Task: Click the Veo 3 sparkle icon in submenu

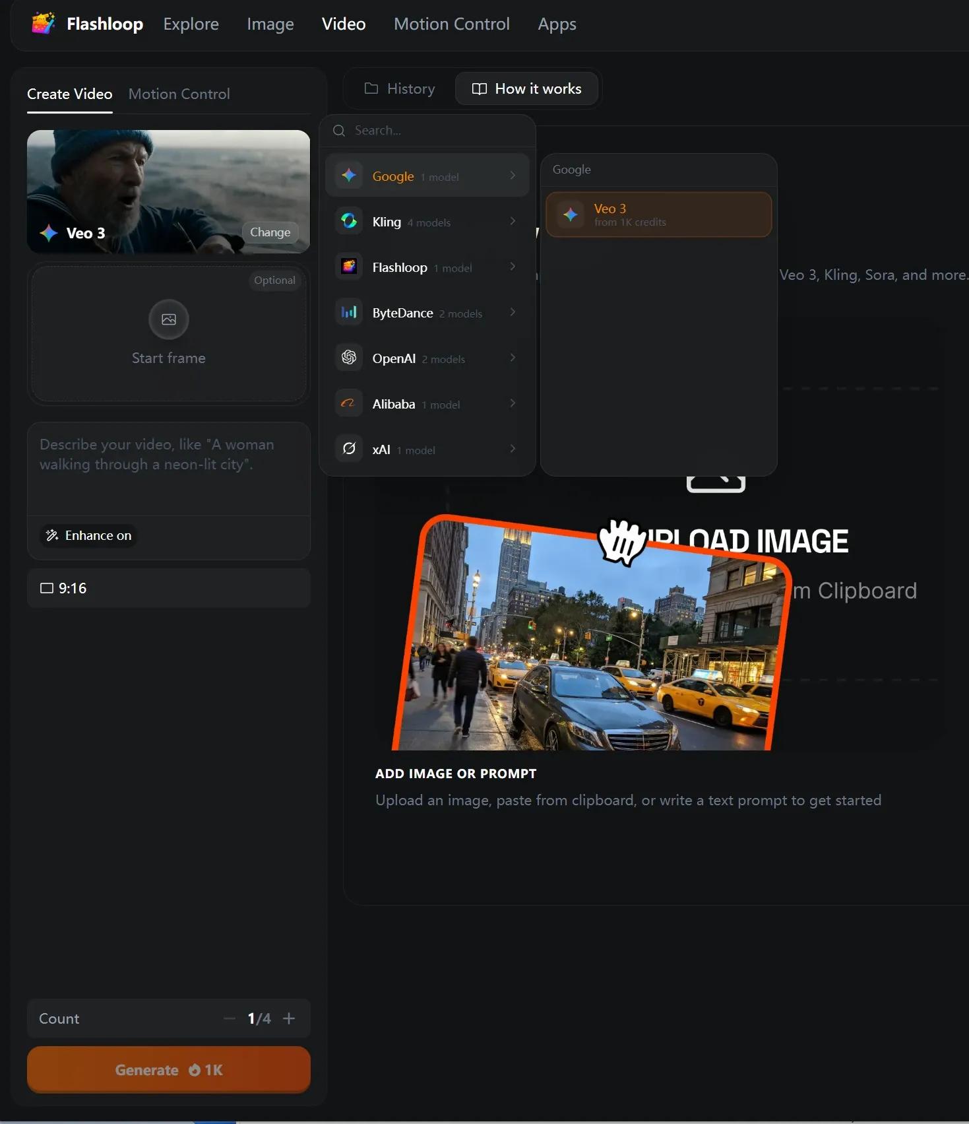Action: pyautogui.click(x=571, y=215)
